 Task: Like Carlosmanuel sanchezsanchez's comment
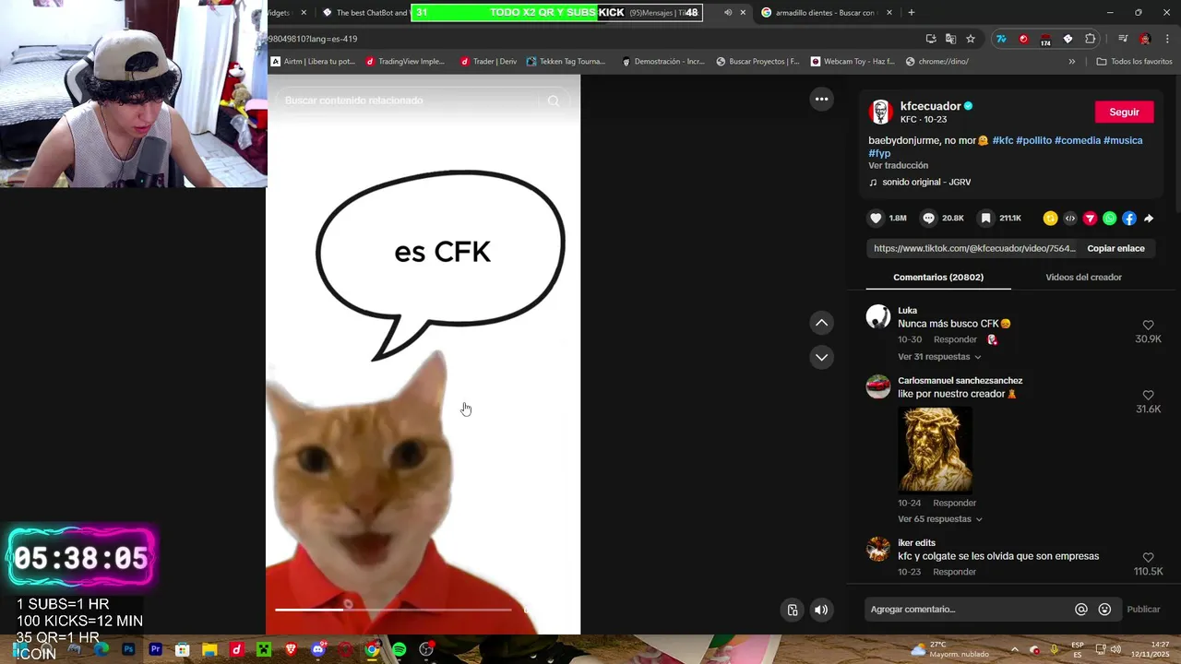coord(1148,396)
